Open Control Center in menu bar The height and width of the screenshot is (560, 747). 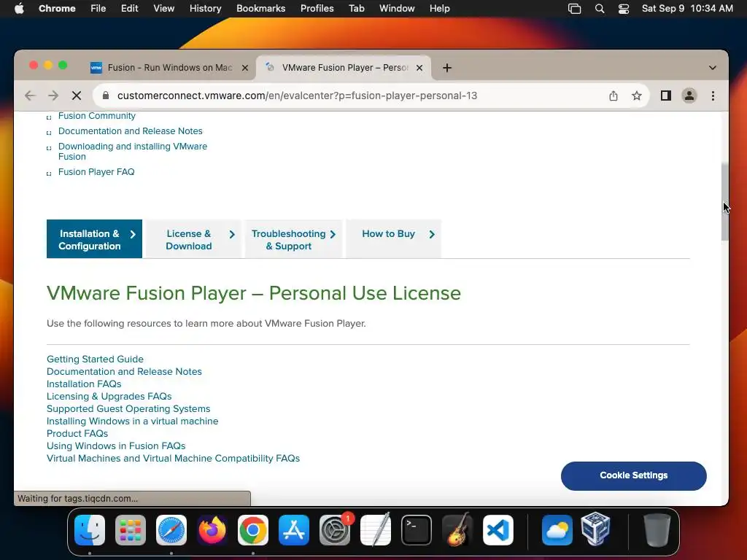click(x=624, y=9)
